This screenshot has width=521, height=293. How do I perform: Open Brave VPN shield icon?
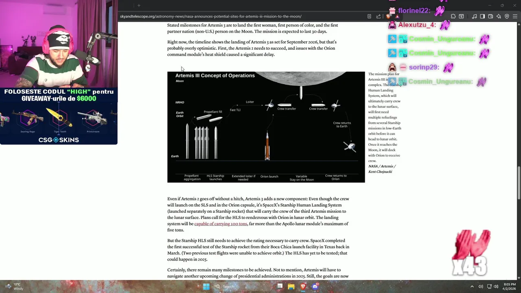coord(507,16)
